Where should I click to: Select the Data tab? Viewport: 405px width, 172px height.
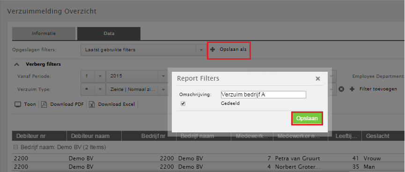pyautogui.click(x=109, y=34)
